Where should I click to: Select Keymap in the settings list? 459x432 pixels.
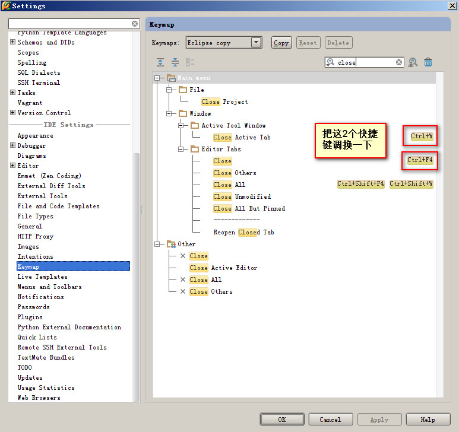pos(73,266)
